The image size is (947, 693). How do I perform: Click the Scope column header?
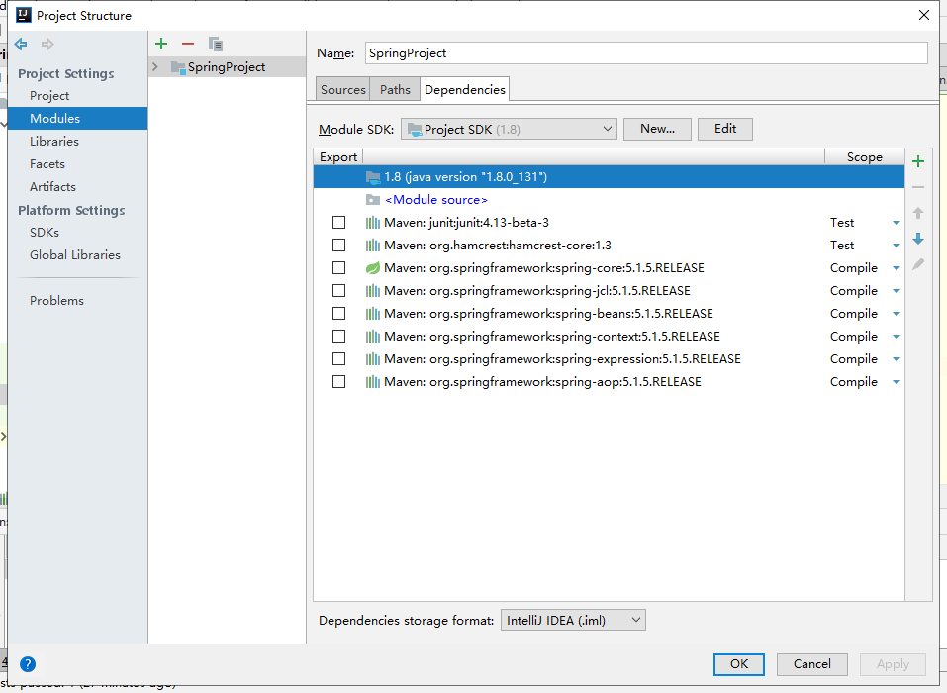864,157
